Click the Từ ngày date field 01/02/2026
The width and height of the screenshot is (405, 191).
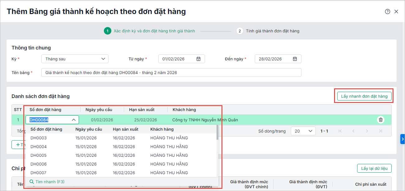coord(182,59)
